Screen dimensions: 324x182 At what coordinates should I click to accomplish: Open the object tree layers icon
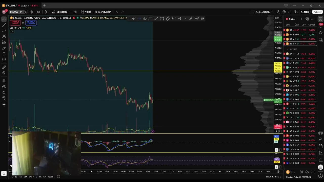pos(320,33)
